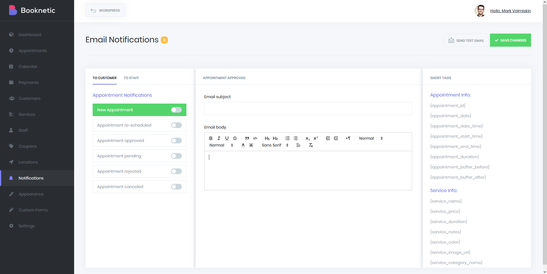This screenshot has height=274, width=547.
Task: Turn on the Appointment approved notification
Action: click(176, 141)
